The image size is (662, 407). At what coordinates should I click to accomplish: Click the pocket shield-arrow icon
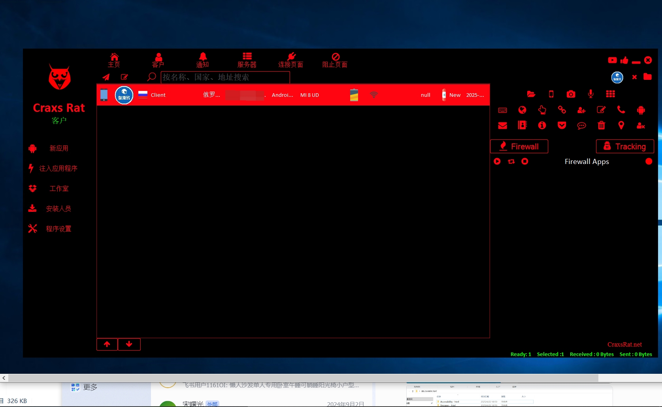[562, 126]
